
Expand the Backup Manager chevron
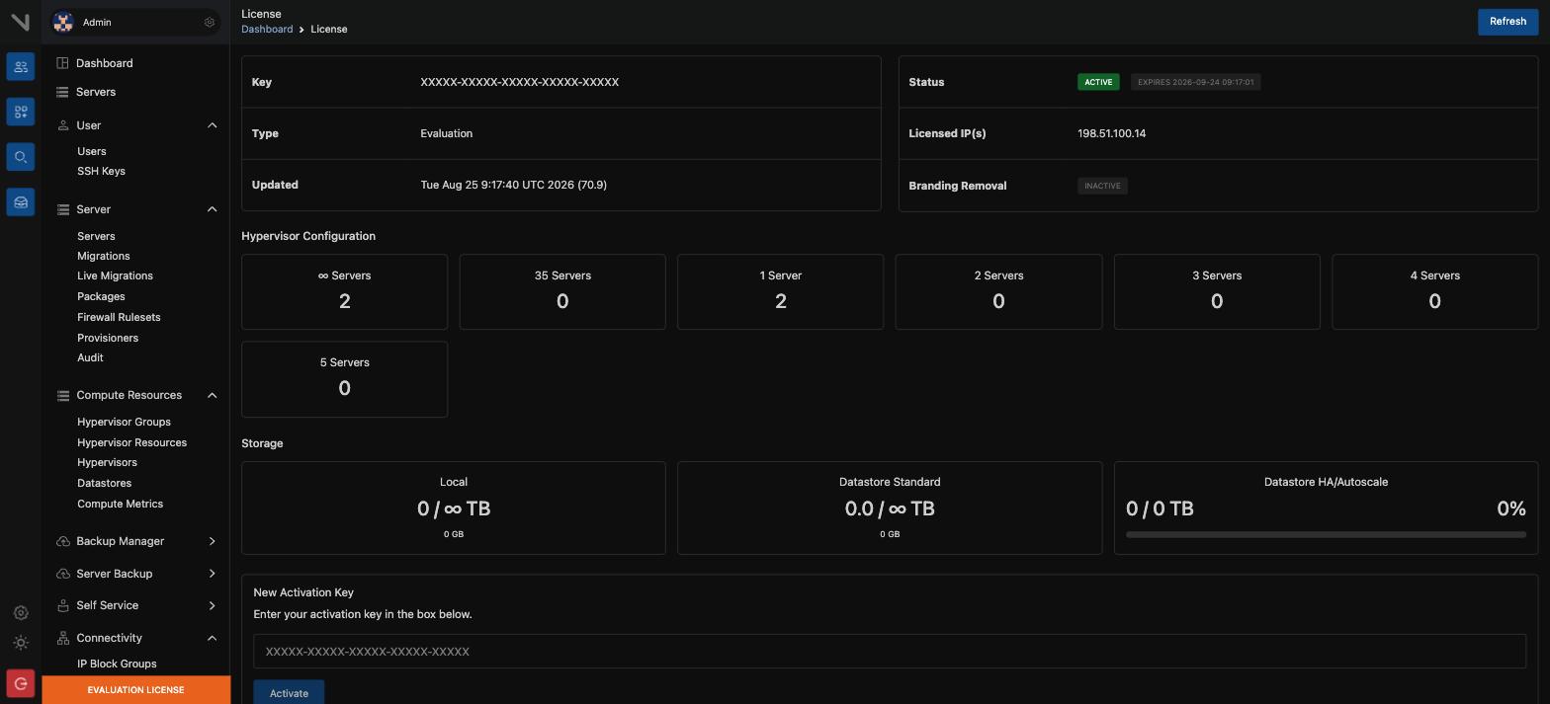click(212, 541)
